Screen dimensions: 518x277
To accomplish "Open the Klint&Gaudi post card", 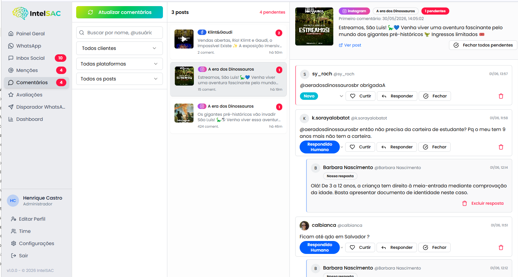I will (228, 42).
